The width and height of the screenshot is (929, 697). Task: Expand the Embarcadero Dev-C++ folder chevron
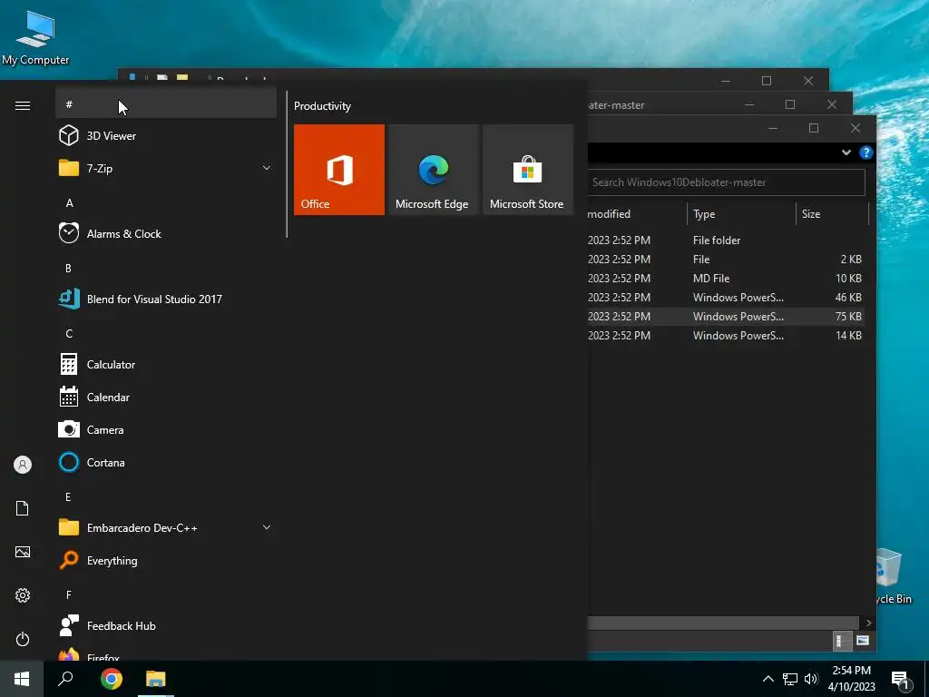click(x=267, y=527)
